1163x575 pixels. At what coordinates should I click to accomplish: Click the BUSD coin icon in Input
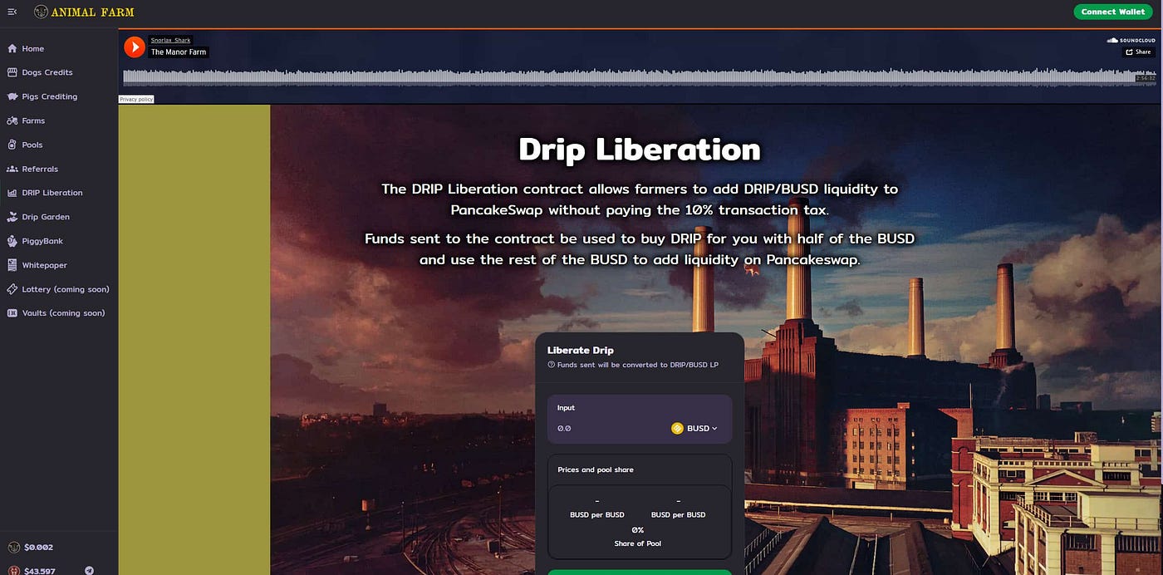tap(677, 429)
